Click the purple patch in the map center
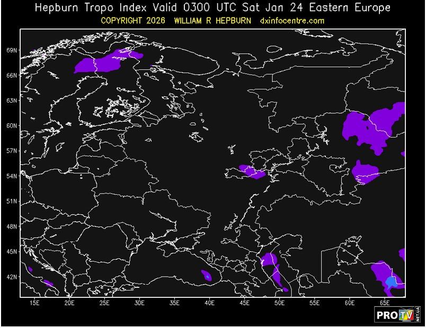Viewport: 426px width, 328px height. 252,171
